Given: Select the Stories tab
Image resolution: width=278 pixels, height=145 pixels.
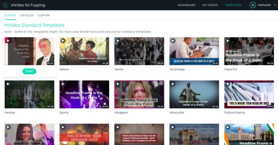Looking at the screenshot, I should pyautogui.click(x=10, y=15).
